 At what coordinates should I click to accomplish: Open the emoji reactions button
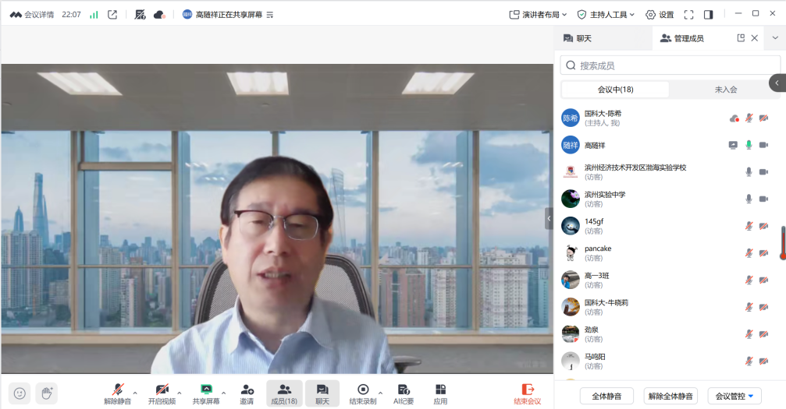[20, 393]
